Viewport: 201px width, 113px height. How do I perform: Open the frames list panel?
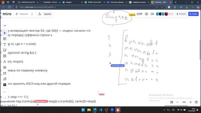172,102
